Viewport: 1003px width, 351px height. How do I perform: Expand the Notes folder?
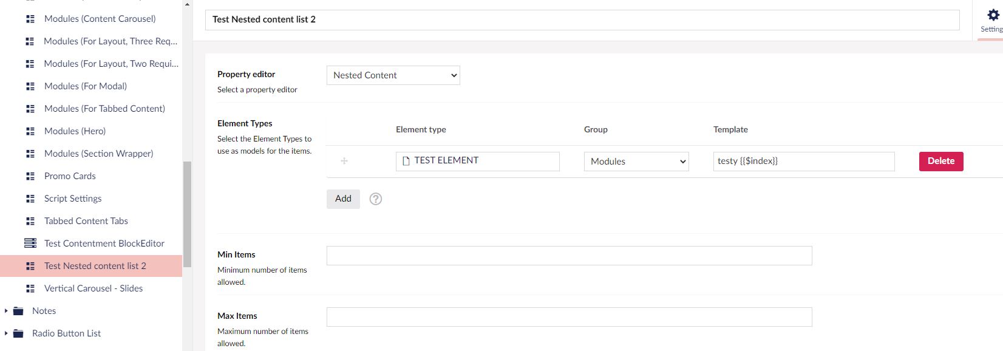(6, 311)
